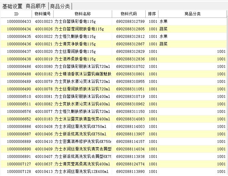Click material number 40010413
This screenshot has width=228, height=176.
coord(44,172)
